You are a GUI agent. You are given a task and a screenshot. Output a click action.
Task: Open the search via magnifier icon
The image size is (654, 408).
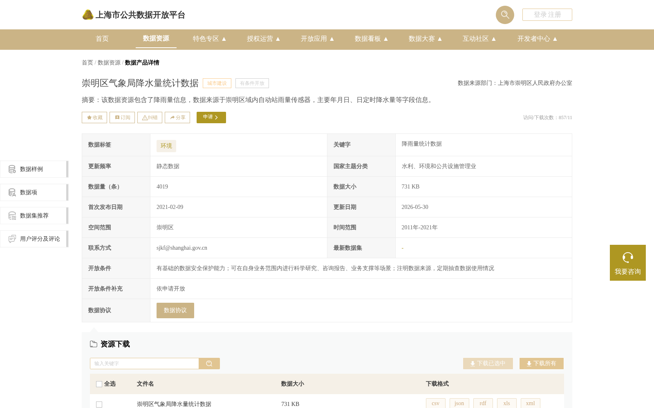click(x=505, y=15)
